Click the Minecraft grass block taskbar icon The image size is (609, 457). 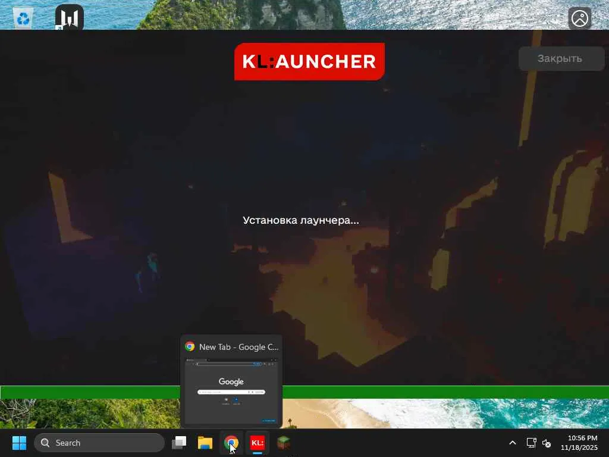pos(284,443)
